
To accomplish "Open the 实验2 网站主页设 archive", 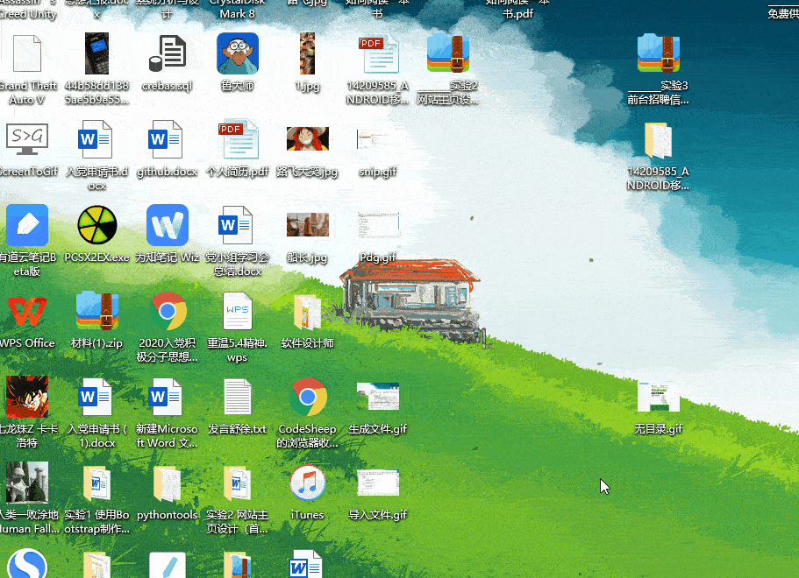I will click(448, 54).
